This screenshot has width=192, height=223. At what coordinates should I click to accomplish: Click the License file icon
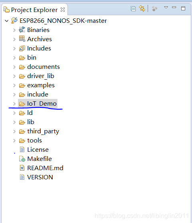point(22,150)
